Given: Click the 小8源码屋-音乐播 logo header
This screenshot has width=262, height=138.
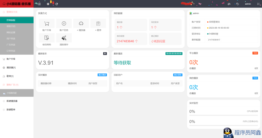Looking at the screenshot, I should 17,4.
